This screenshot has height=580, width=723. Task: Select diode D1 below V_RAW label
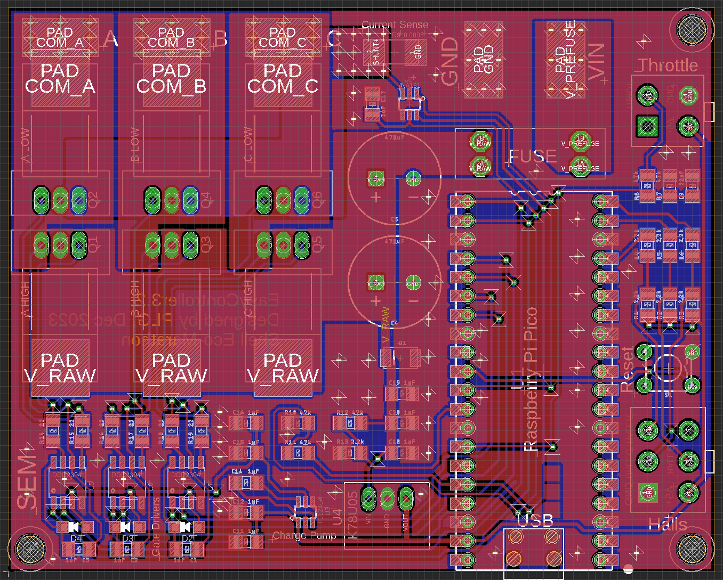400,357
